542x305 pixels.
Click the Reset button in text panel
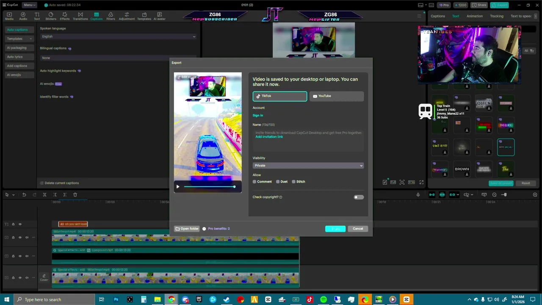[x=525, y=183]
